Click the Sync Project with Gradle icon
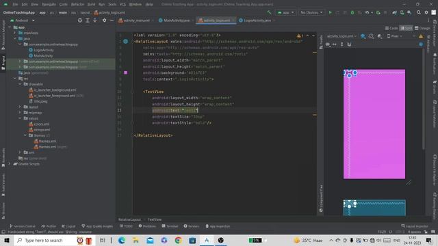 coord(394,12)
